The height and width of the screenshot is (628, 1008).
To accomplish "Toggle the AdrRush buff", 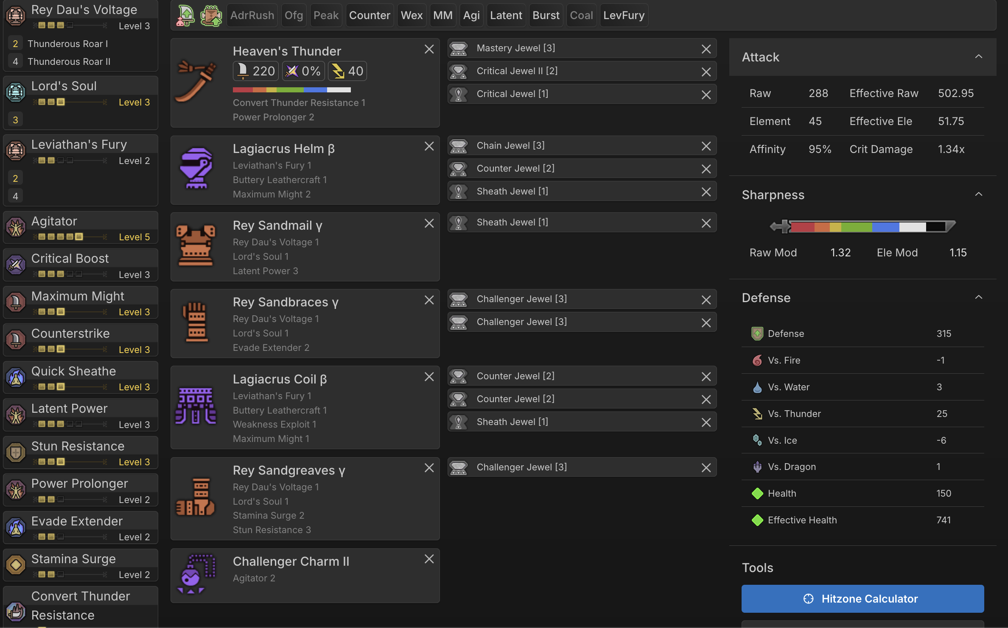I will [x=252, y=16].
